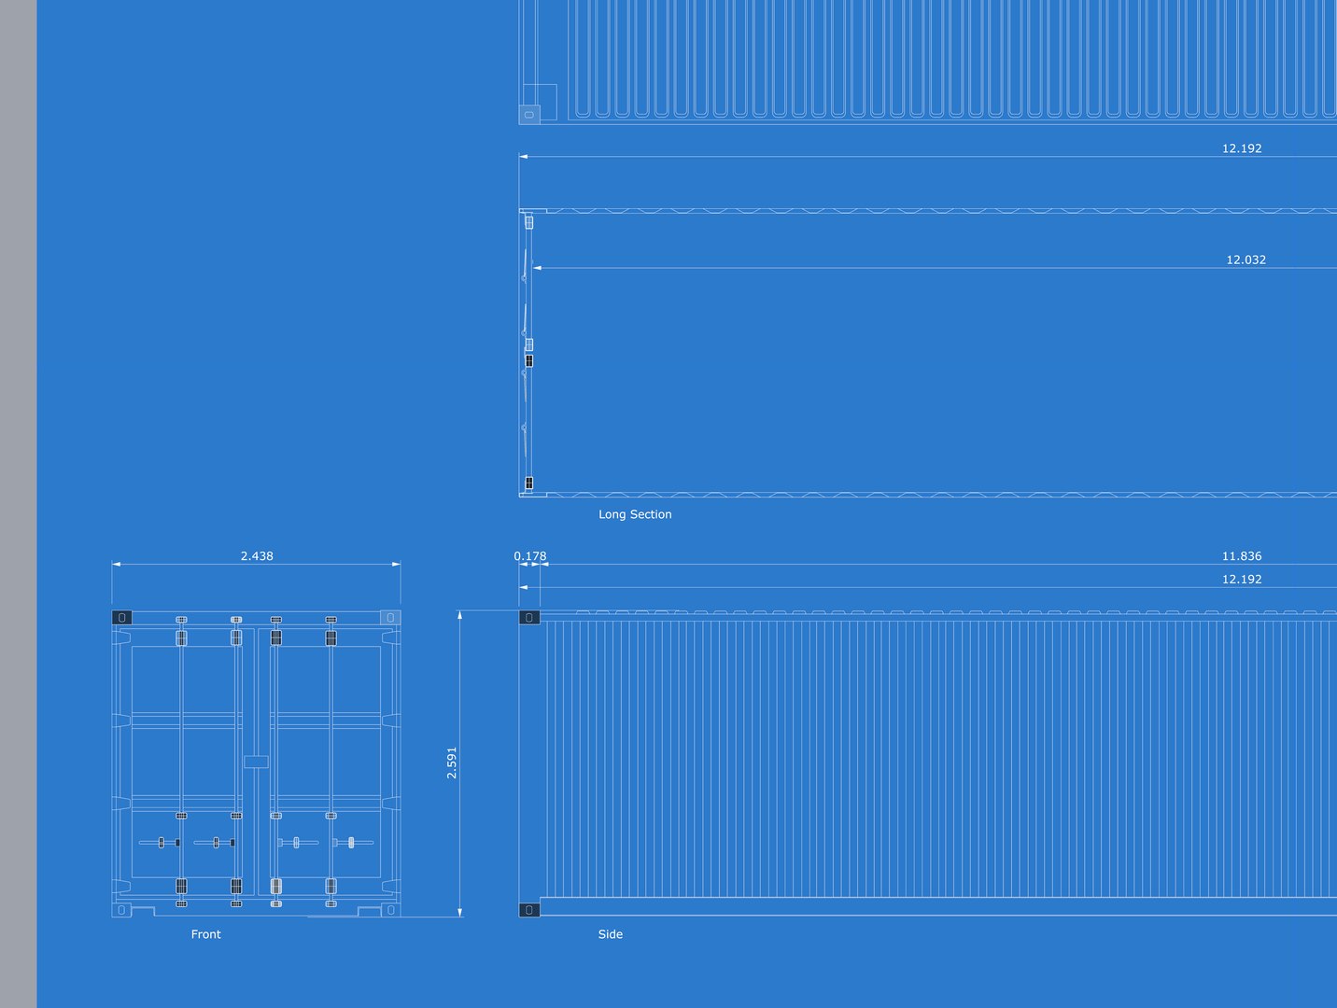This screenshot has width=1337, height=1008.
Task: Click the "Long Section" view label
Action: point(635,514)
